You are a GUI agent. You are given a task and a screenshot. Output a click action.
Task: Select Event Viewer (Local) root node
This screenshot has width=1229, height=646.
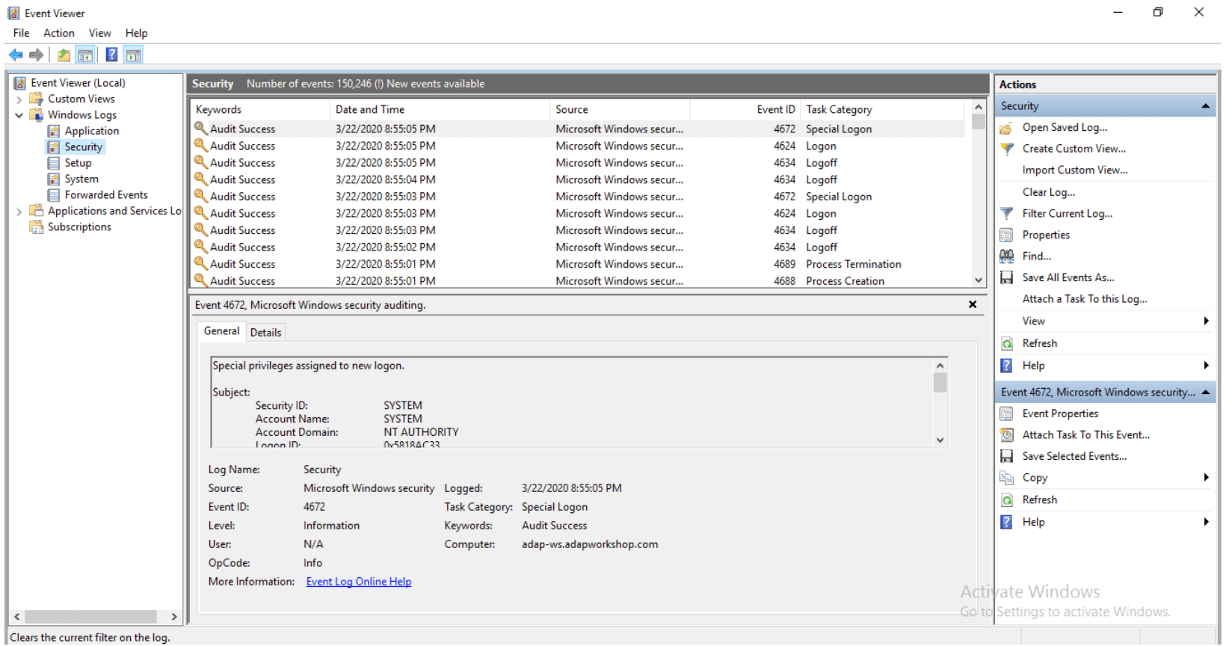tap(78, 83)
